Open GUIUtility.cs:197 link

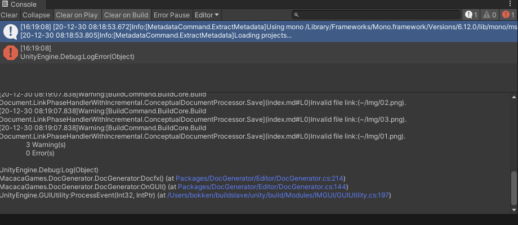click(278, 195)
